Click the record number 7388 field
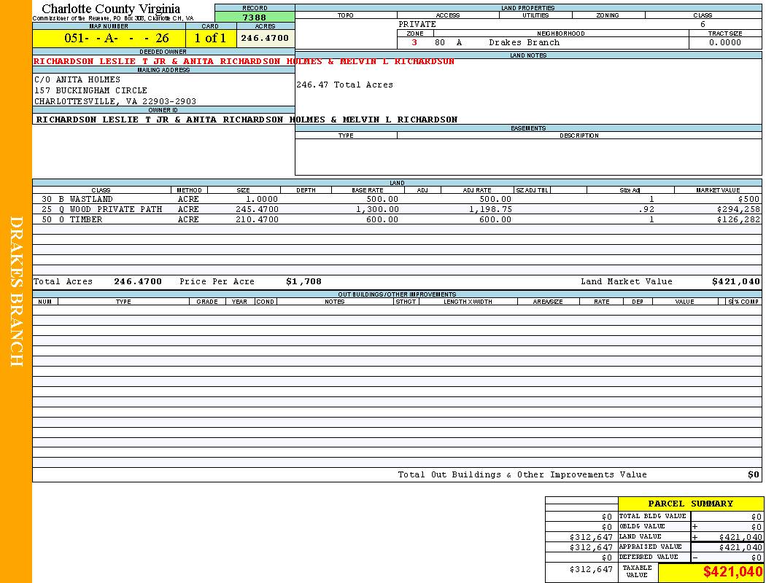 pyautogui.click(x=254, y=17)
